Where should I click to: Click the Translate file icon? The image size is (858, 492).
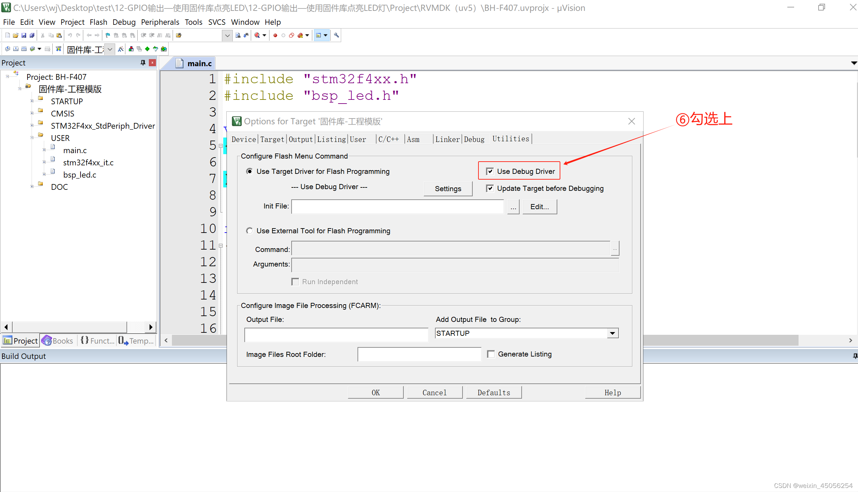(7, 49)
